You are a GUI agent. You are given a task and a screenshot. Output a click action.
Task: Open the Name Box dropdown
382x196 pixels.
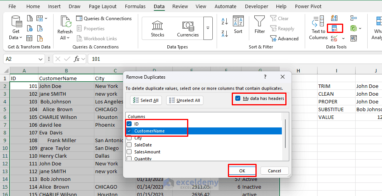click(40, 59)
